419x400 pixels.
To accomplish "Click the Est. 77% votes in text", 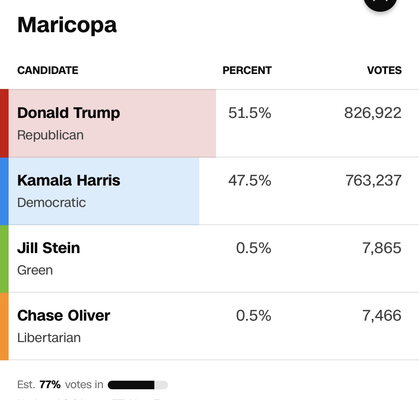I will click(60, 385).
